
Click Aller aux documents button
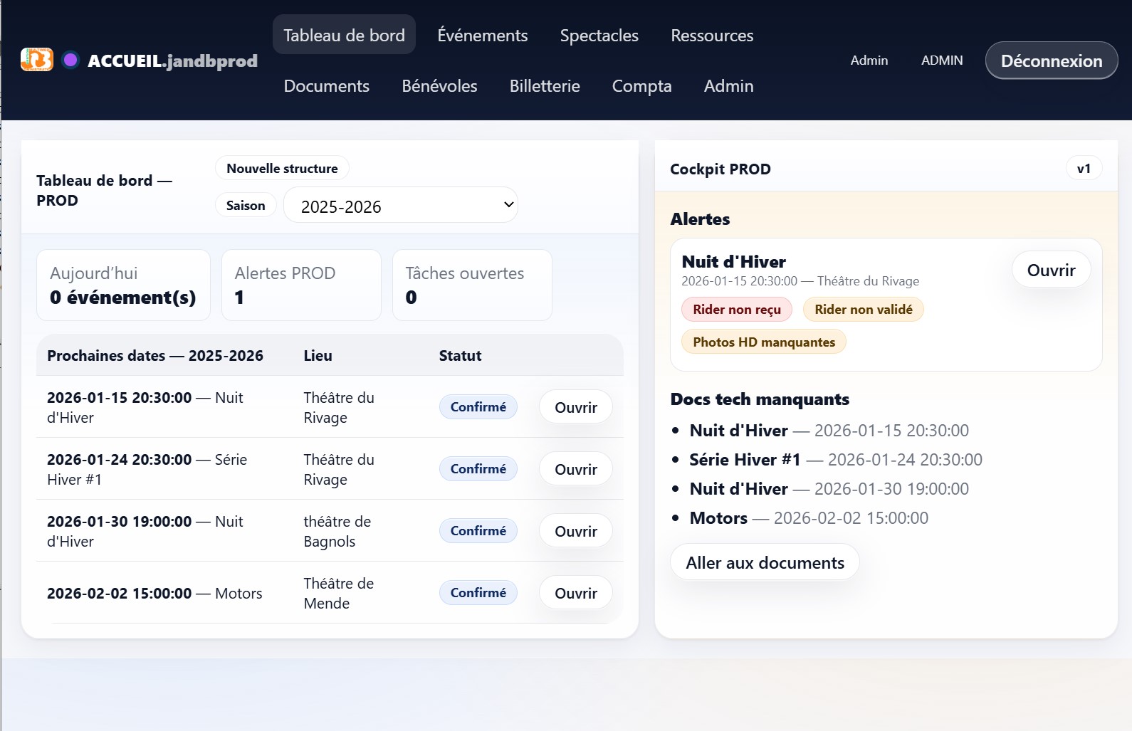(x=765, y=562)
